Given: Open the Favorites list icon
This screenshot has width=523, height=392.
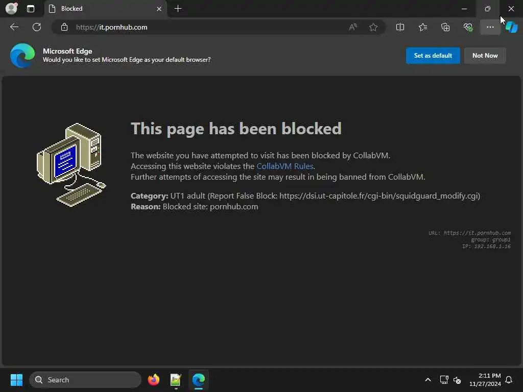Looking at the screenshot, I should tap(423, 27).
